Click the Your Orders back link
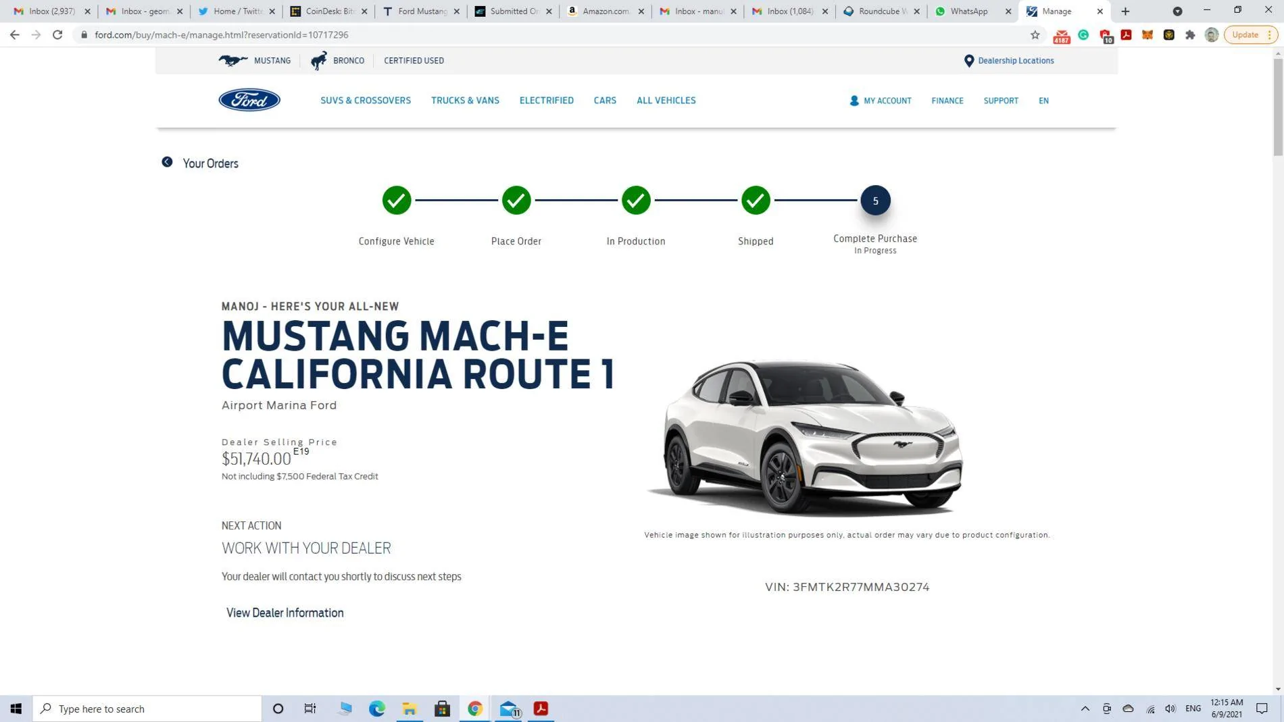Screen dimensions: 1284x722 (x=210, y=163)
